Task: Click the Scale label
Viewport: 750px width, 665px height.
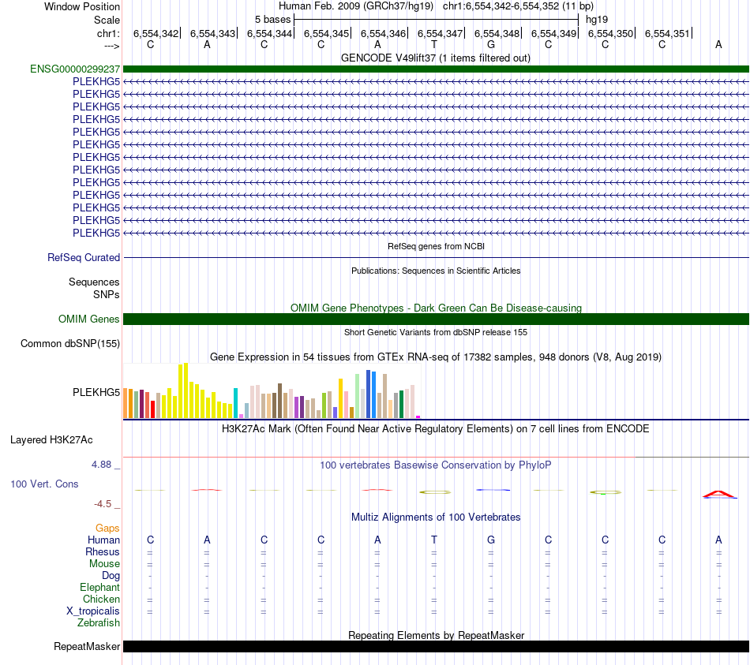Action: (107, 20)
